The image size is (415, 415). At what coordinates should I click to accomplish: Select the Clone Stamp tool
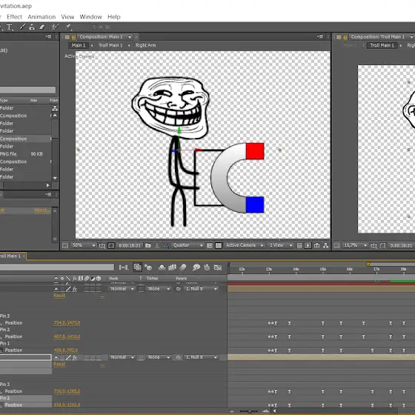(x=32, y=27)
